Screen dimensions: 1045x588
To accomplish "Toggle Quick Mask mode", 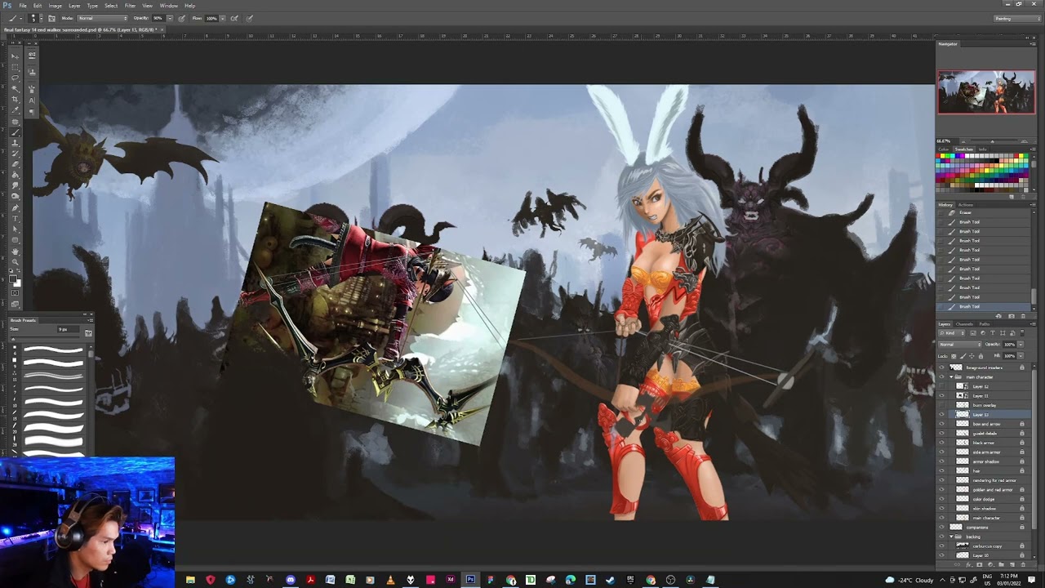I will click(15, 292).
